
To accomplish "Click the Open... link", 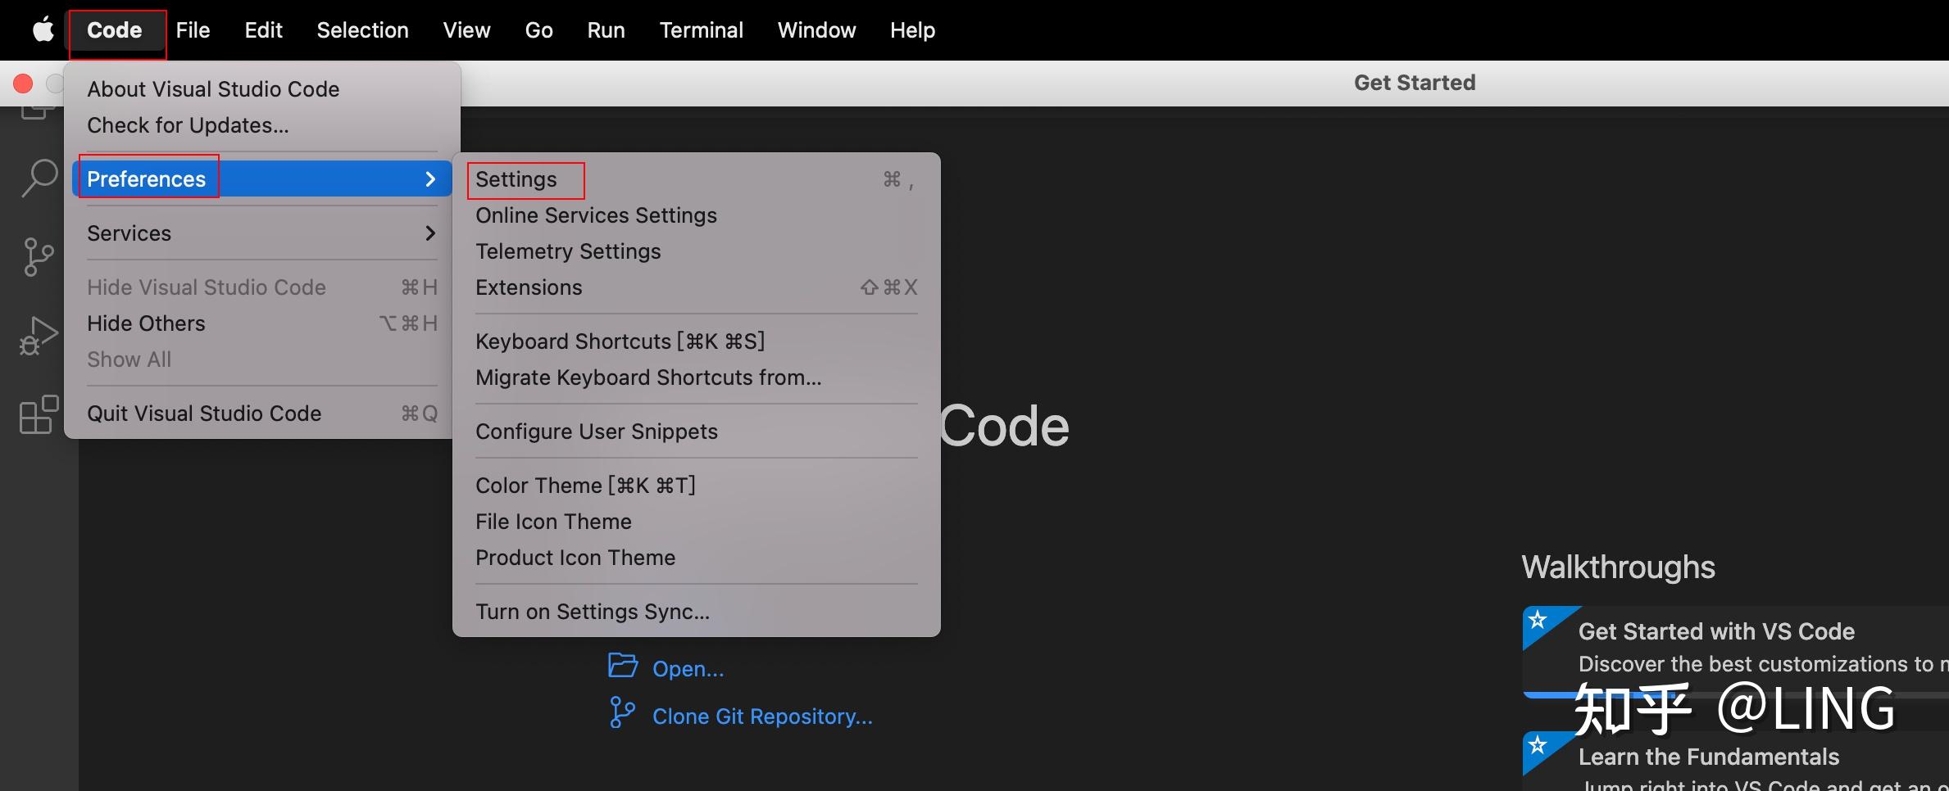I will [x=688, y=669].
